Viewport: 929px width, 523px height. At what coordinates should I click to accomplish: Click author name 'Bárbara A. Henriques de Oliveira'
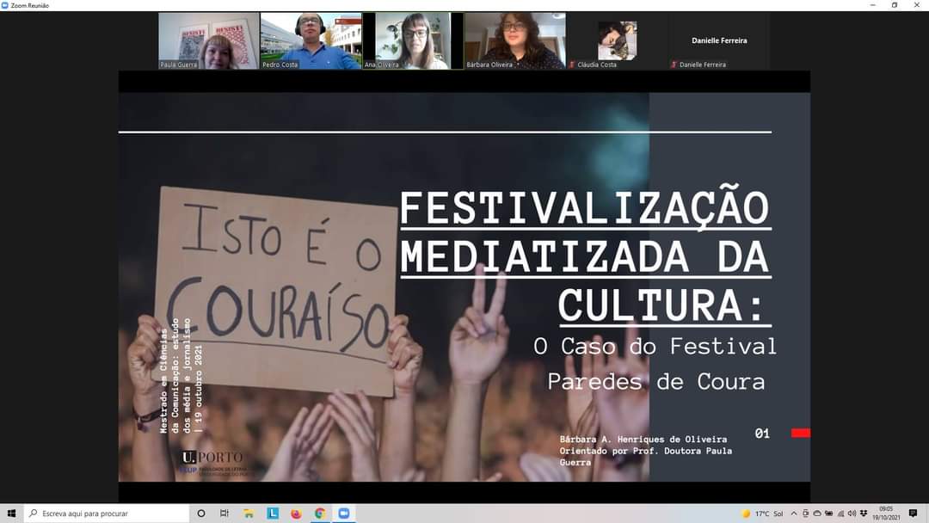pyautogui.click(x=643, y=440)
